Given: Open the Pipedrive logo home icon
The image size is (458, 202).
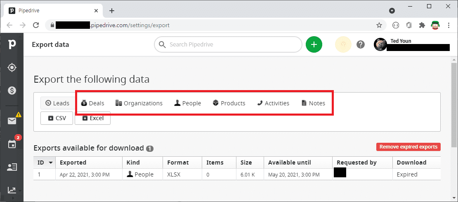Looking at the screenshot, I should 12,44.
